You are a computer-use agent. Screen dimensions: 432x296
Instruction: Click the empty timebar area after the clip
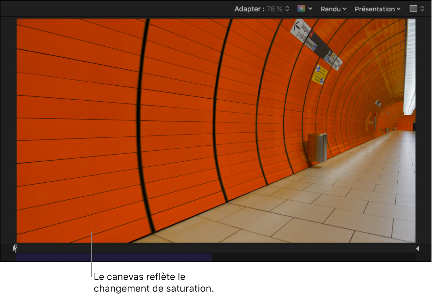point(306,258)
